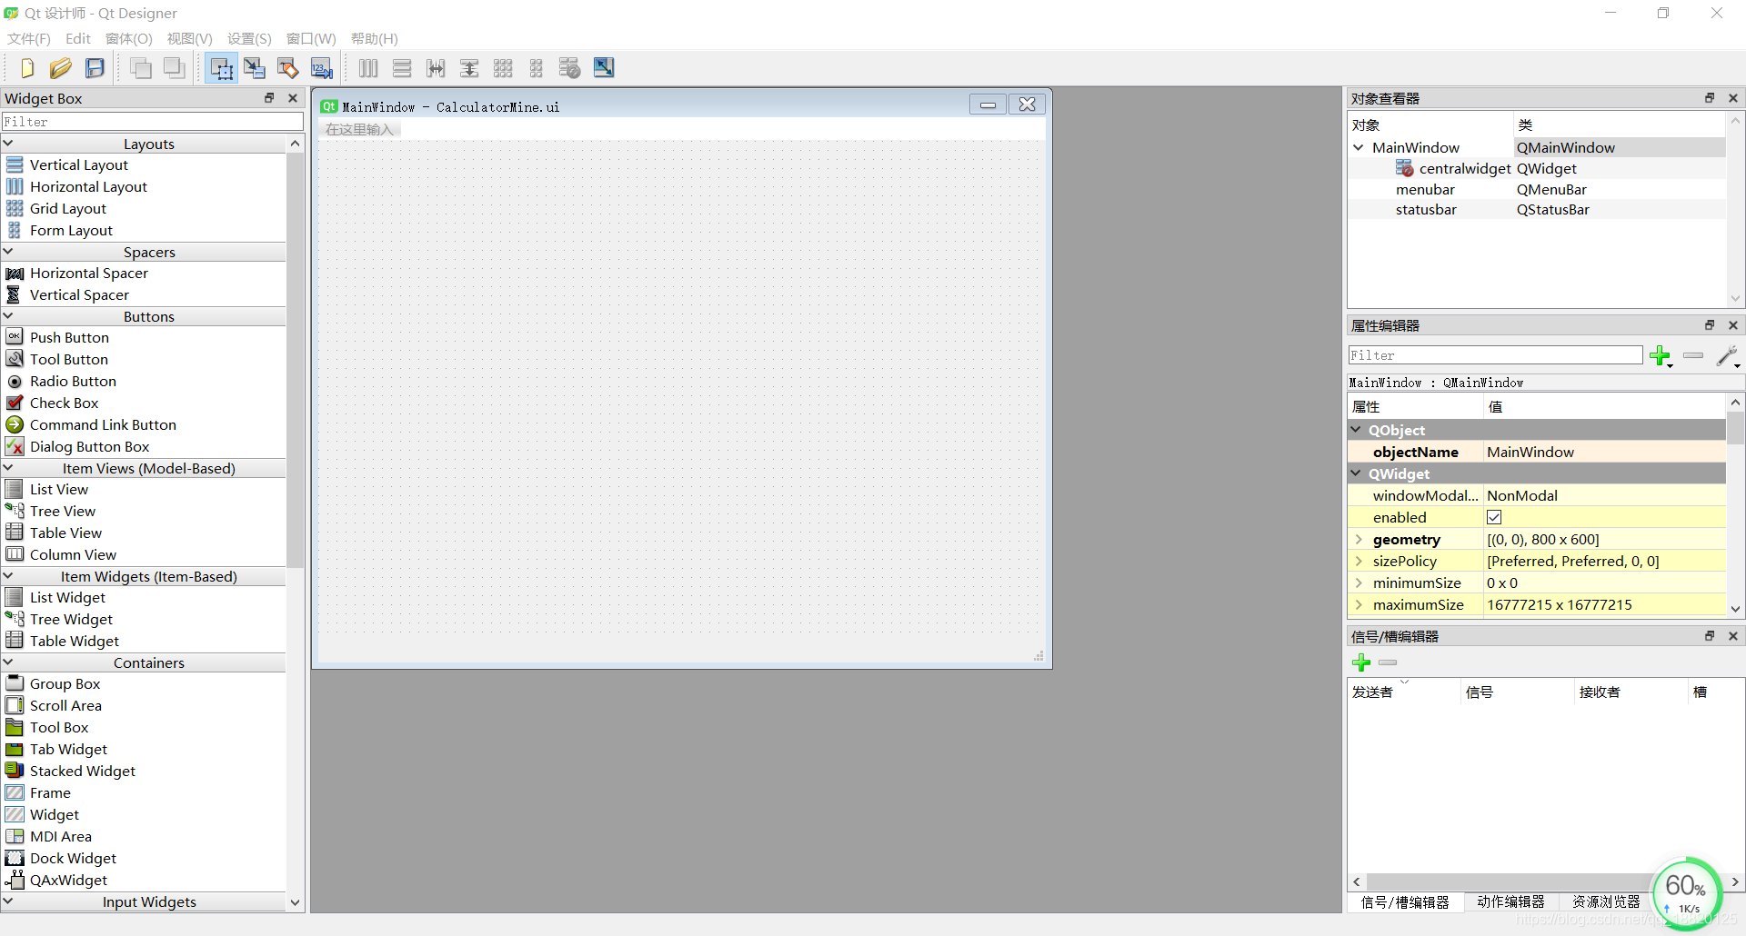Minimize the MainWindow form subwindow

coord(988,105)
